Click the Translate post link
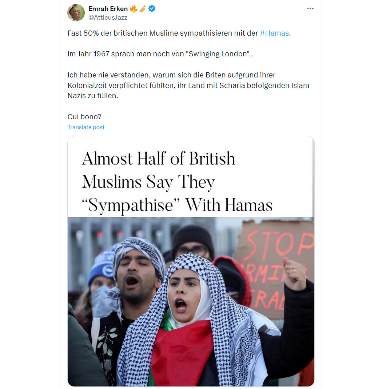This screenshot has height=389, width=382. pyautogui.click(x=86, y=127)
